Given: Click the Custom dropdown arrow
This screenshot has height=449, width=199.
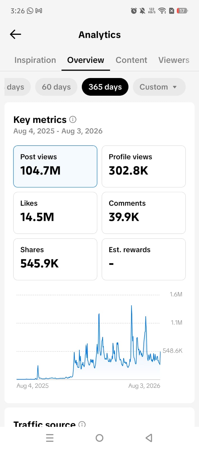Looking at the screenshot, I should click(x=175, y=87).
